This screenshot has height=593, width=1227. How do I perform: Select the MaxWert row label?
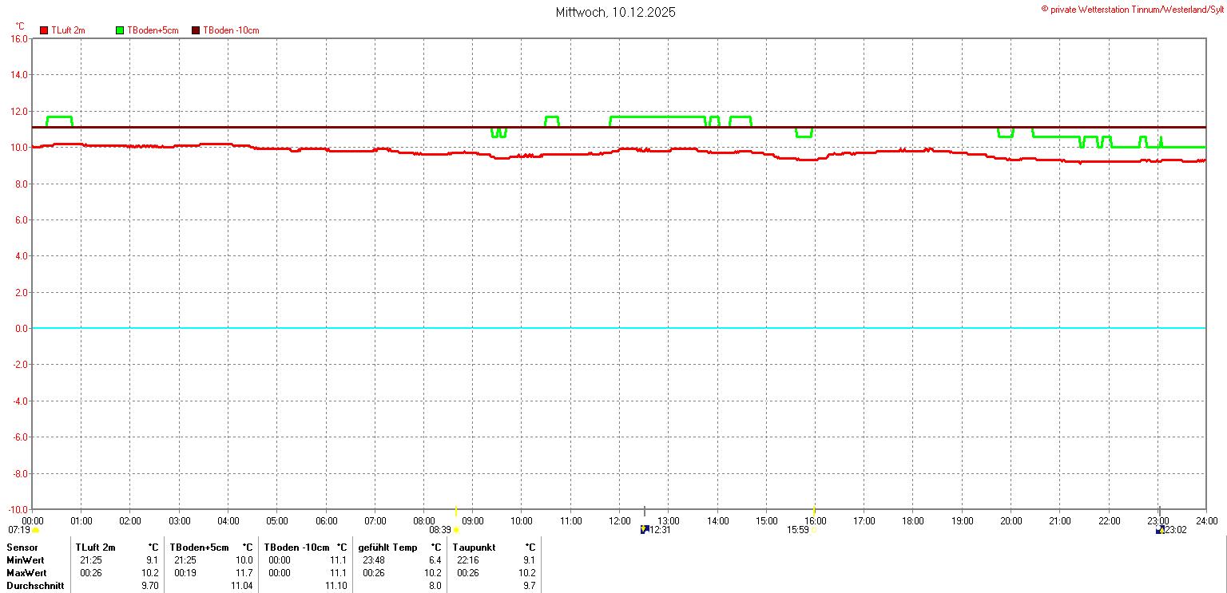tap(26, 573)
